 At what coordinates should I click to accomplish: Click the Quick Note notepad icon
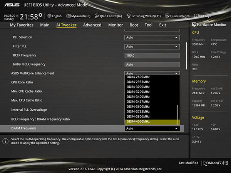point(167,16)
